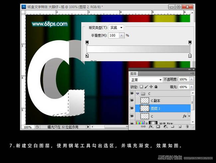216x163 pixels.
Task: Minimize the document window
Action: [x=172, y=7]
